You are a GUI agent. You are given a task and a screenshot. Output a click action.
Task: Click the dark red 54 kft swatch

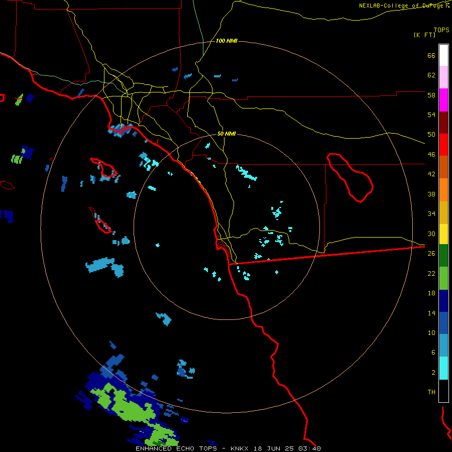(x=443, y=123)
